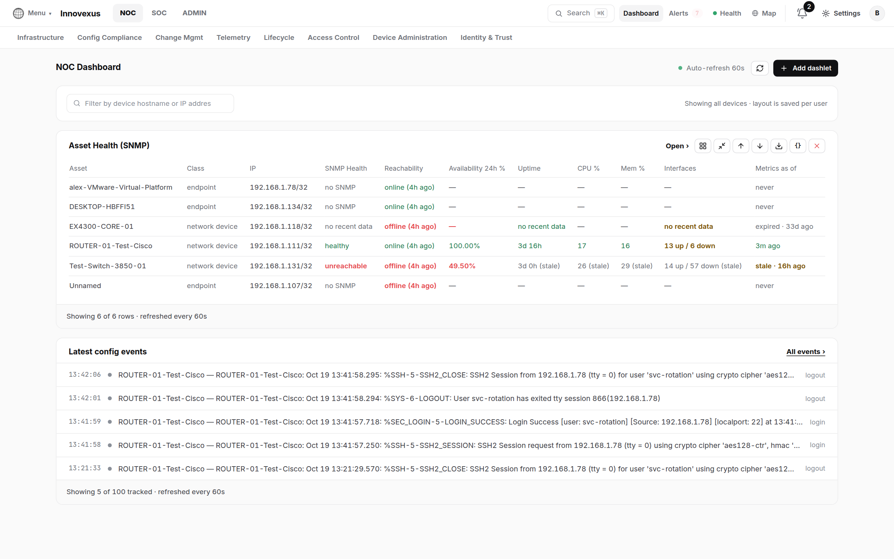Click the Add dashlet button
Screen dimensions: 894x559
tap(805, 68)
